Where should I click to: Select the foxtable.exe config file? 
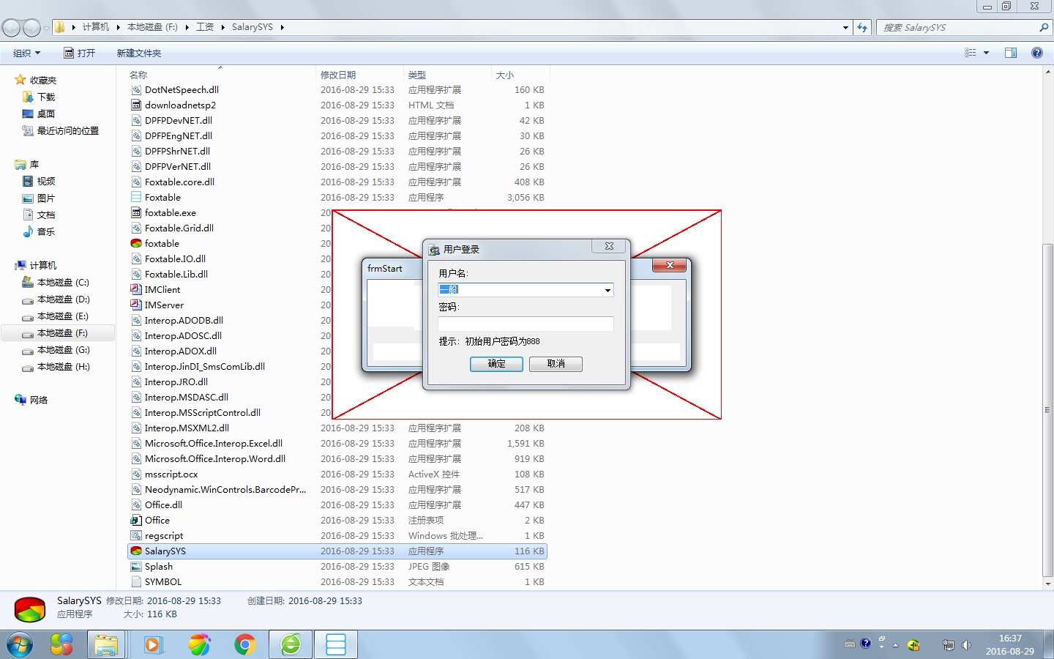171,212
